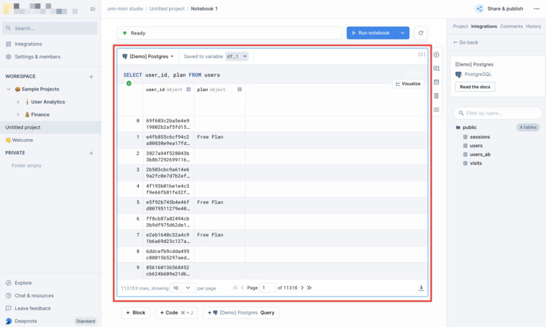Click the refresh icon beside Run notebook
The image size is (546, 327).
click(x=420, y=33)
